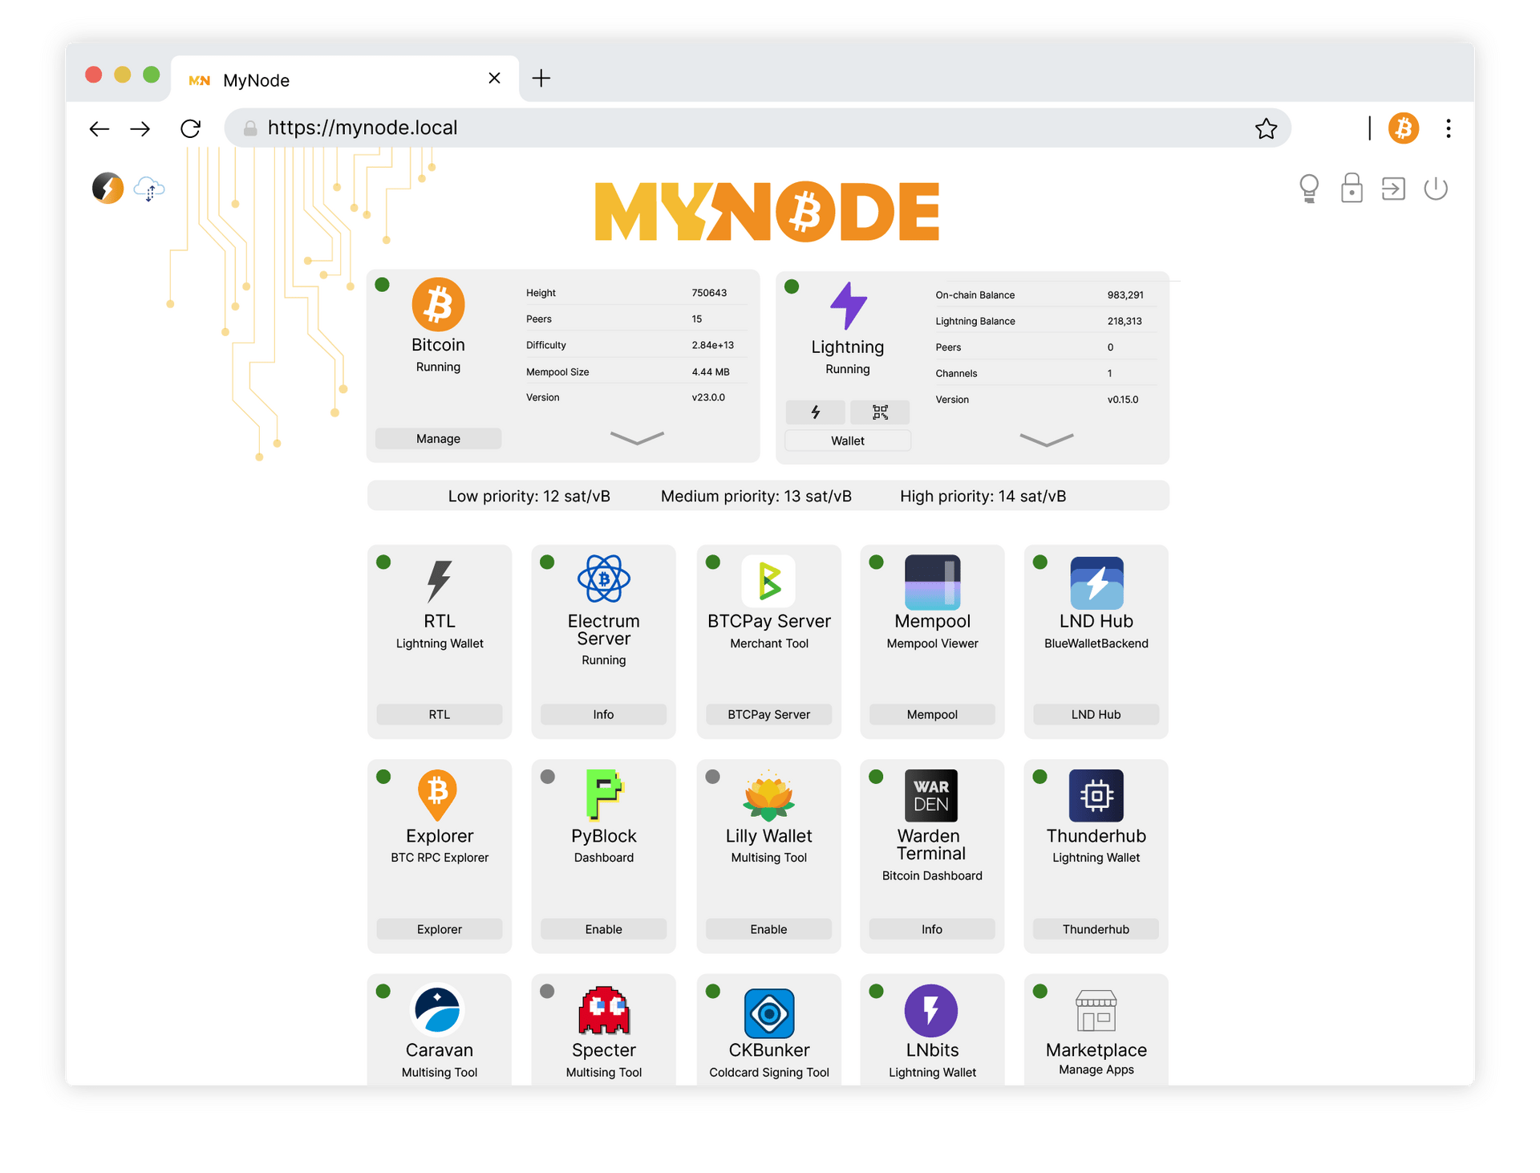The width and height of the screenshot is (1540, 1173).
Task: Click the round lightning badge icon at the top left
Action: 108,189
